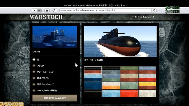Choose the solid navy blue swatch

pyautogui.click(x=93, y=86)
